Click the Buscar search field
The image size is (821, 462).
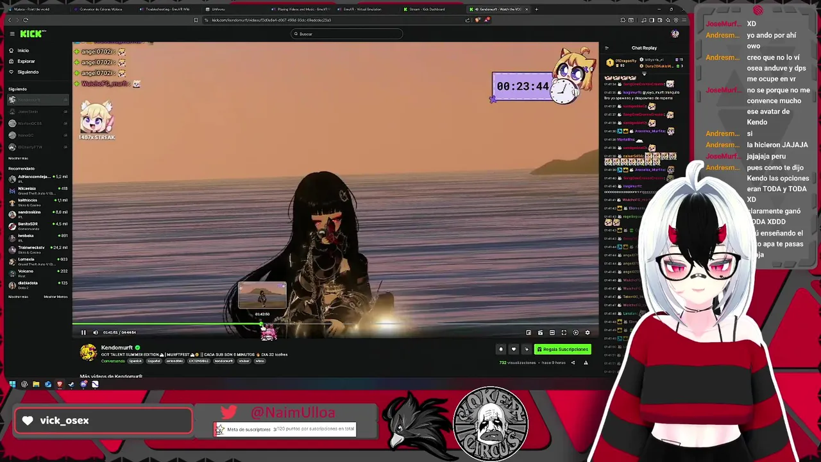[x=346, y=34]
